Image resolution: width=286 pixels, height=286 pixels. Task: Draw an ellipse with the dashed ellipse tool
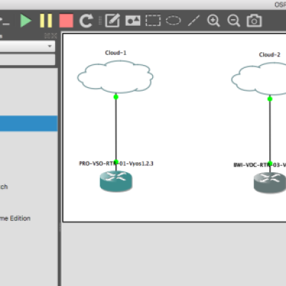click(173, 21)
